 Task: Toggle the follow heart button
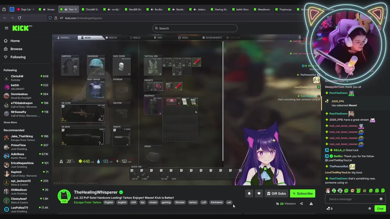click(259, 193)
